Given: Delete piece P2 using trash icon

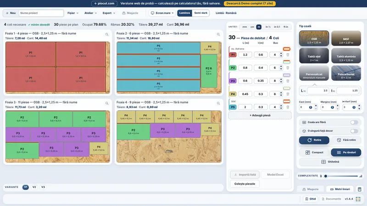Looking at the screenshot, I should point(288,68).
